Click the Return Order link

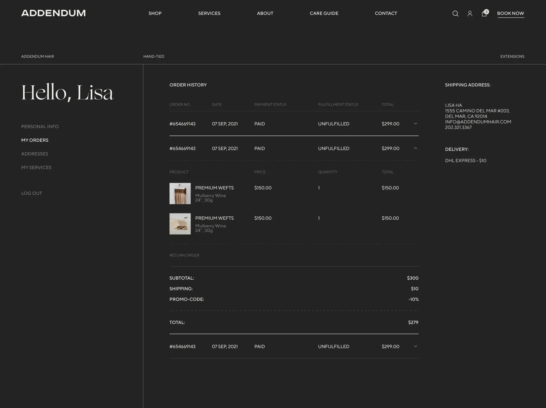(184, 255)
